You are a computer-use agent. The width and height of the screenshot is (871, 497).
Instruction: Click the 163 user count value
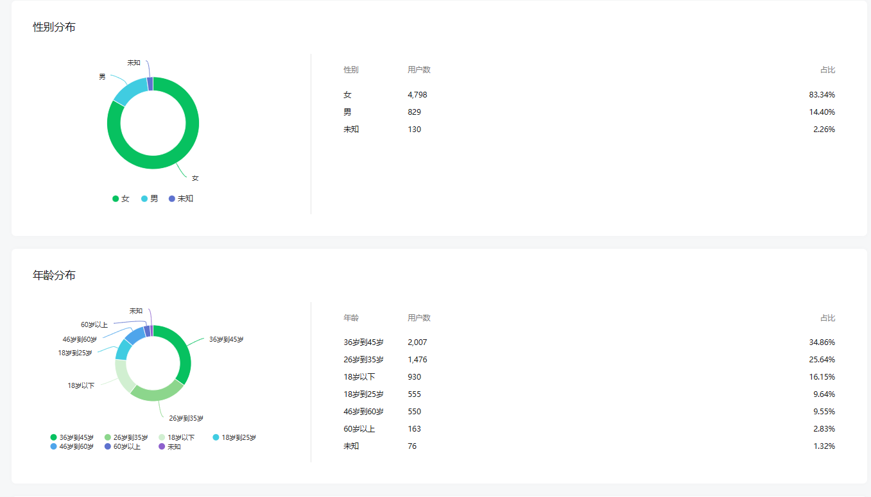click(415, 429)
